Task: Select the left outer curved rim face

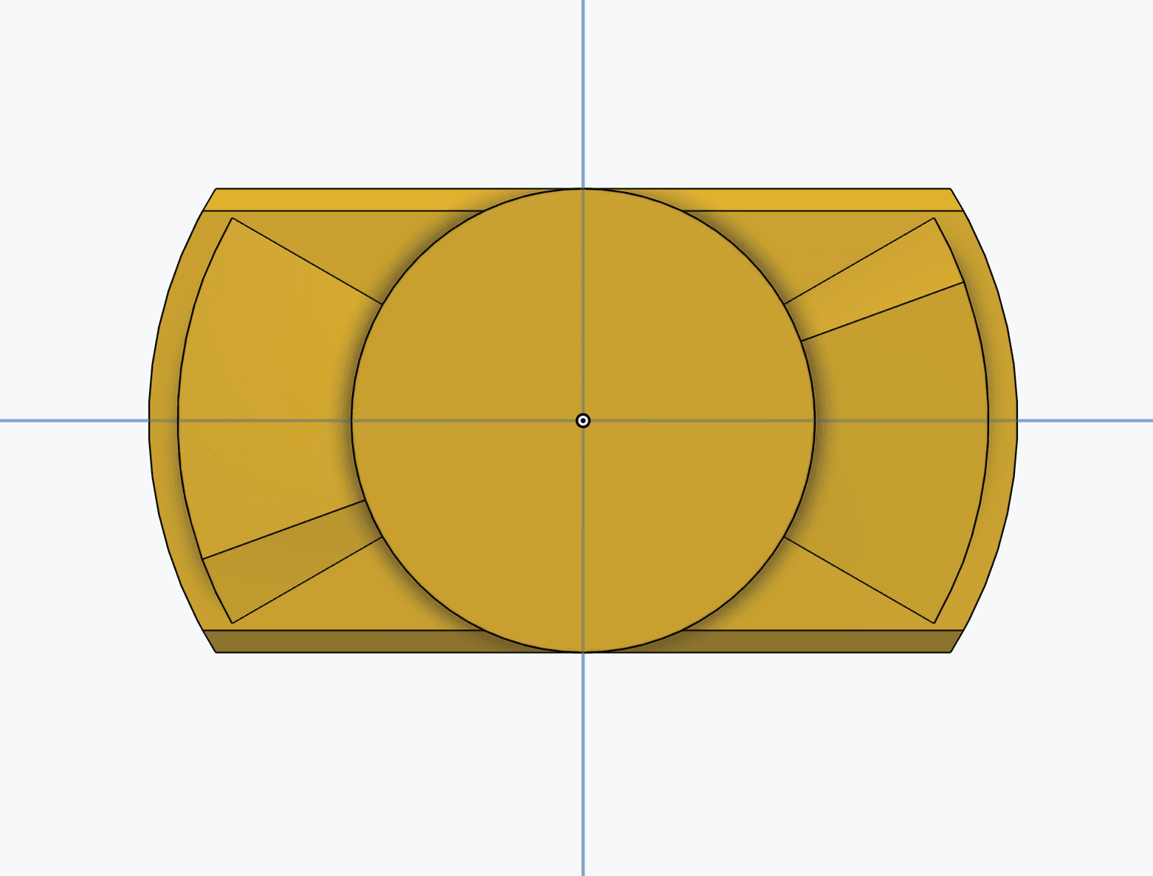Action: (164, 421)
